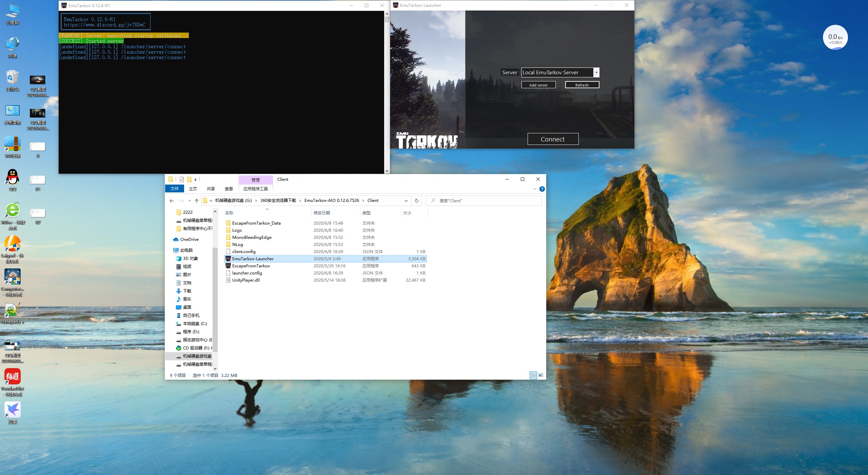The image size is (868, 475).
Task: Sort files by the 类型 column header
Action: tap(380, 213)
